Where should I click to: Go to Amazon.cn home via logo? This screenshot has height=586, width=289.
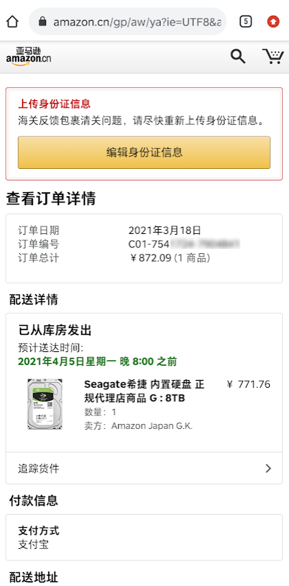click(29, 56)
